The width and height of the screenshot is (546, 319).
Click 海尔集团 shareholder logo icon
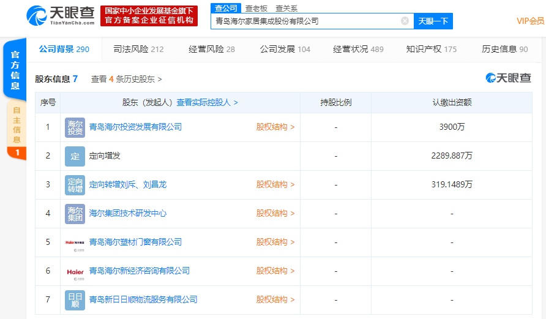pos(75,214)
